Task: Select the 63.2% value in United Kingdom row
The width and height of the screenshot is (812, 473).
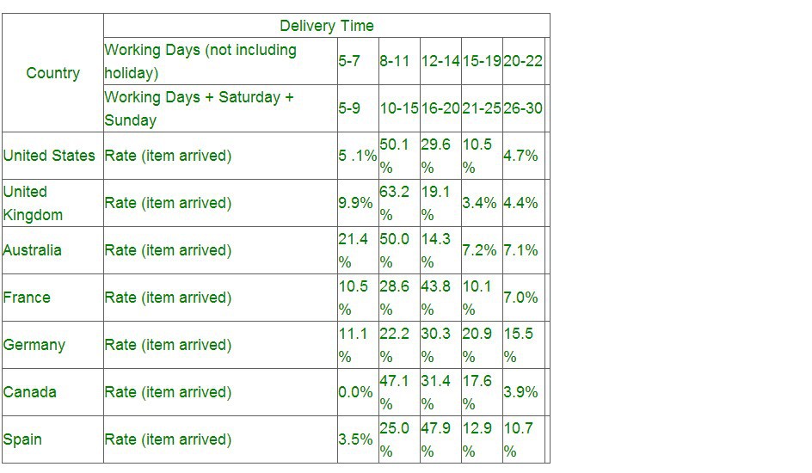Action: (395, 203)
